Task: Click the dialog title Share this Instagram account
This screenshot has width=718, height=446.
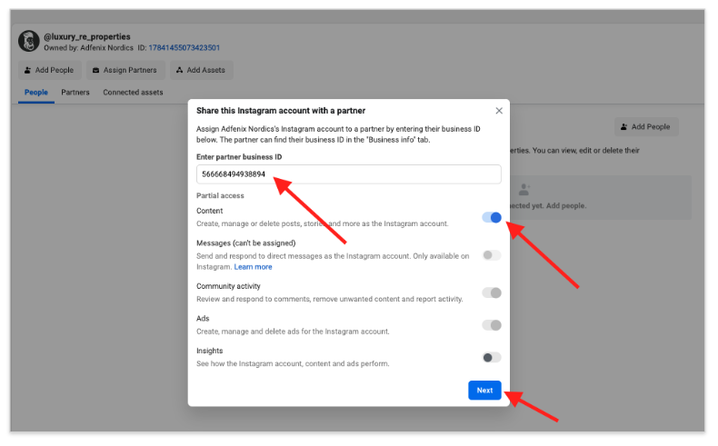Action: click(281, 111)
